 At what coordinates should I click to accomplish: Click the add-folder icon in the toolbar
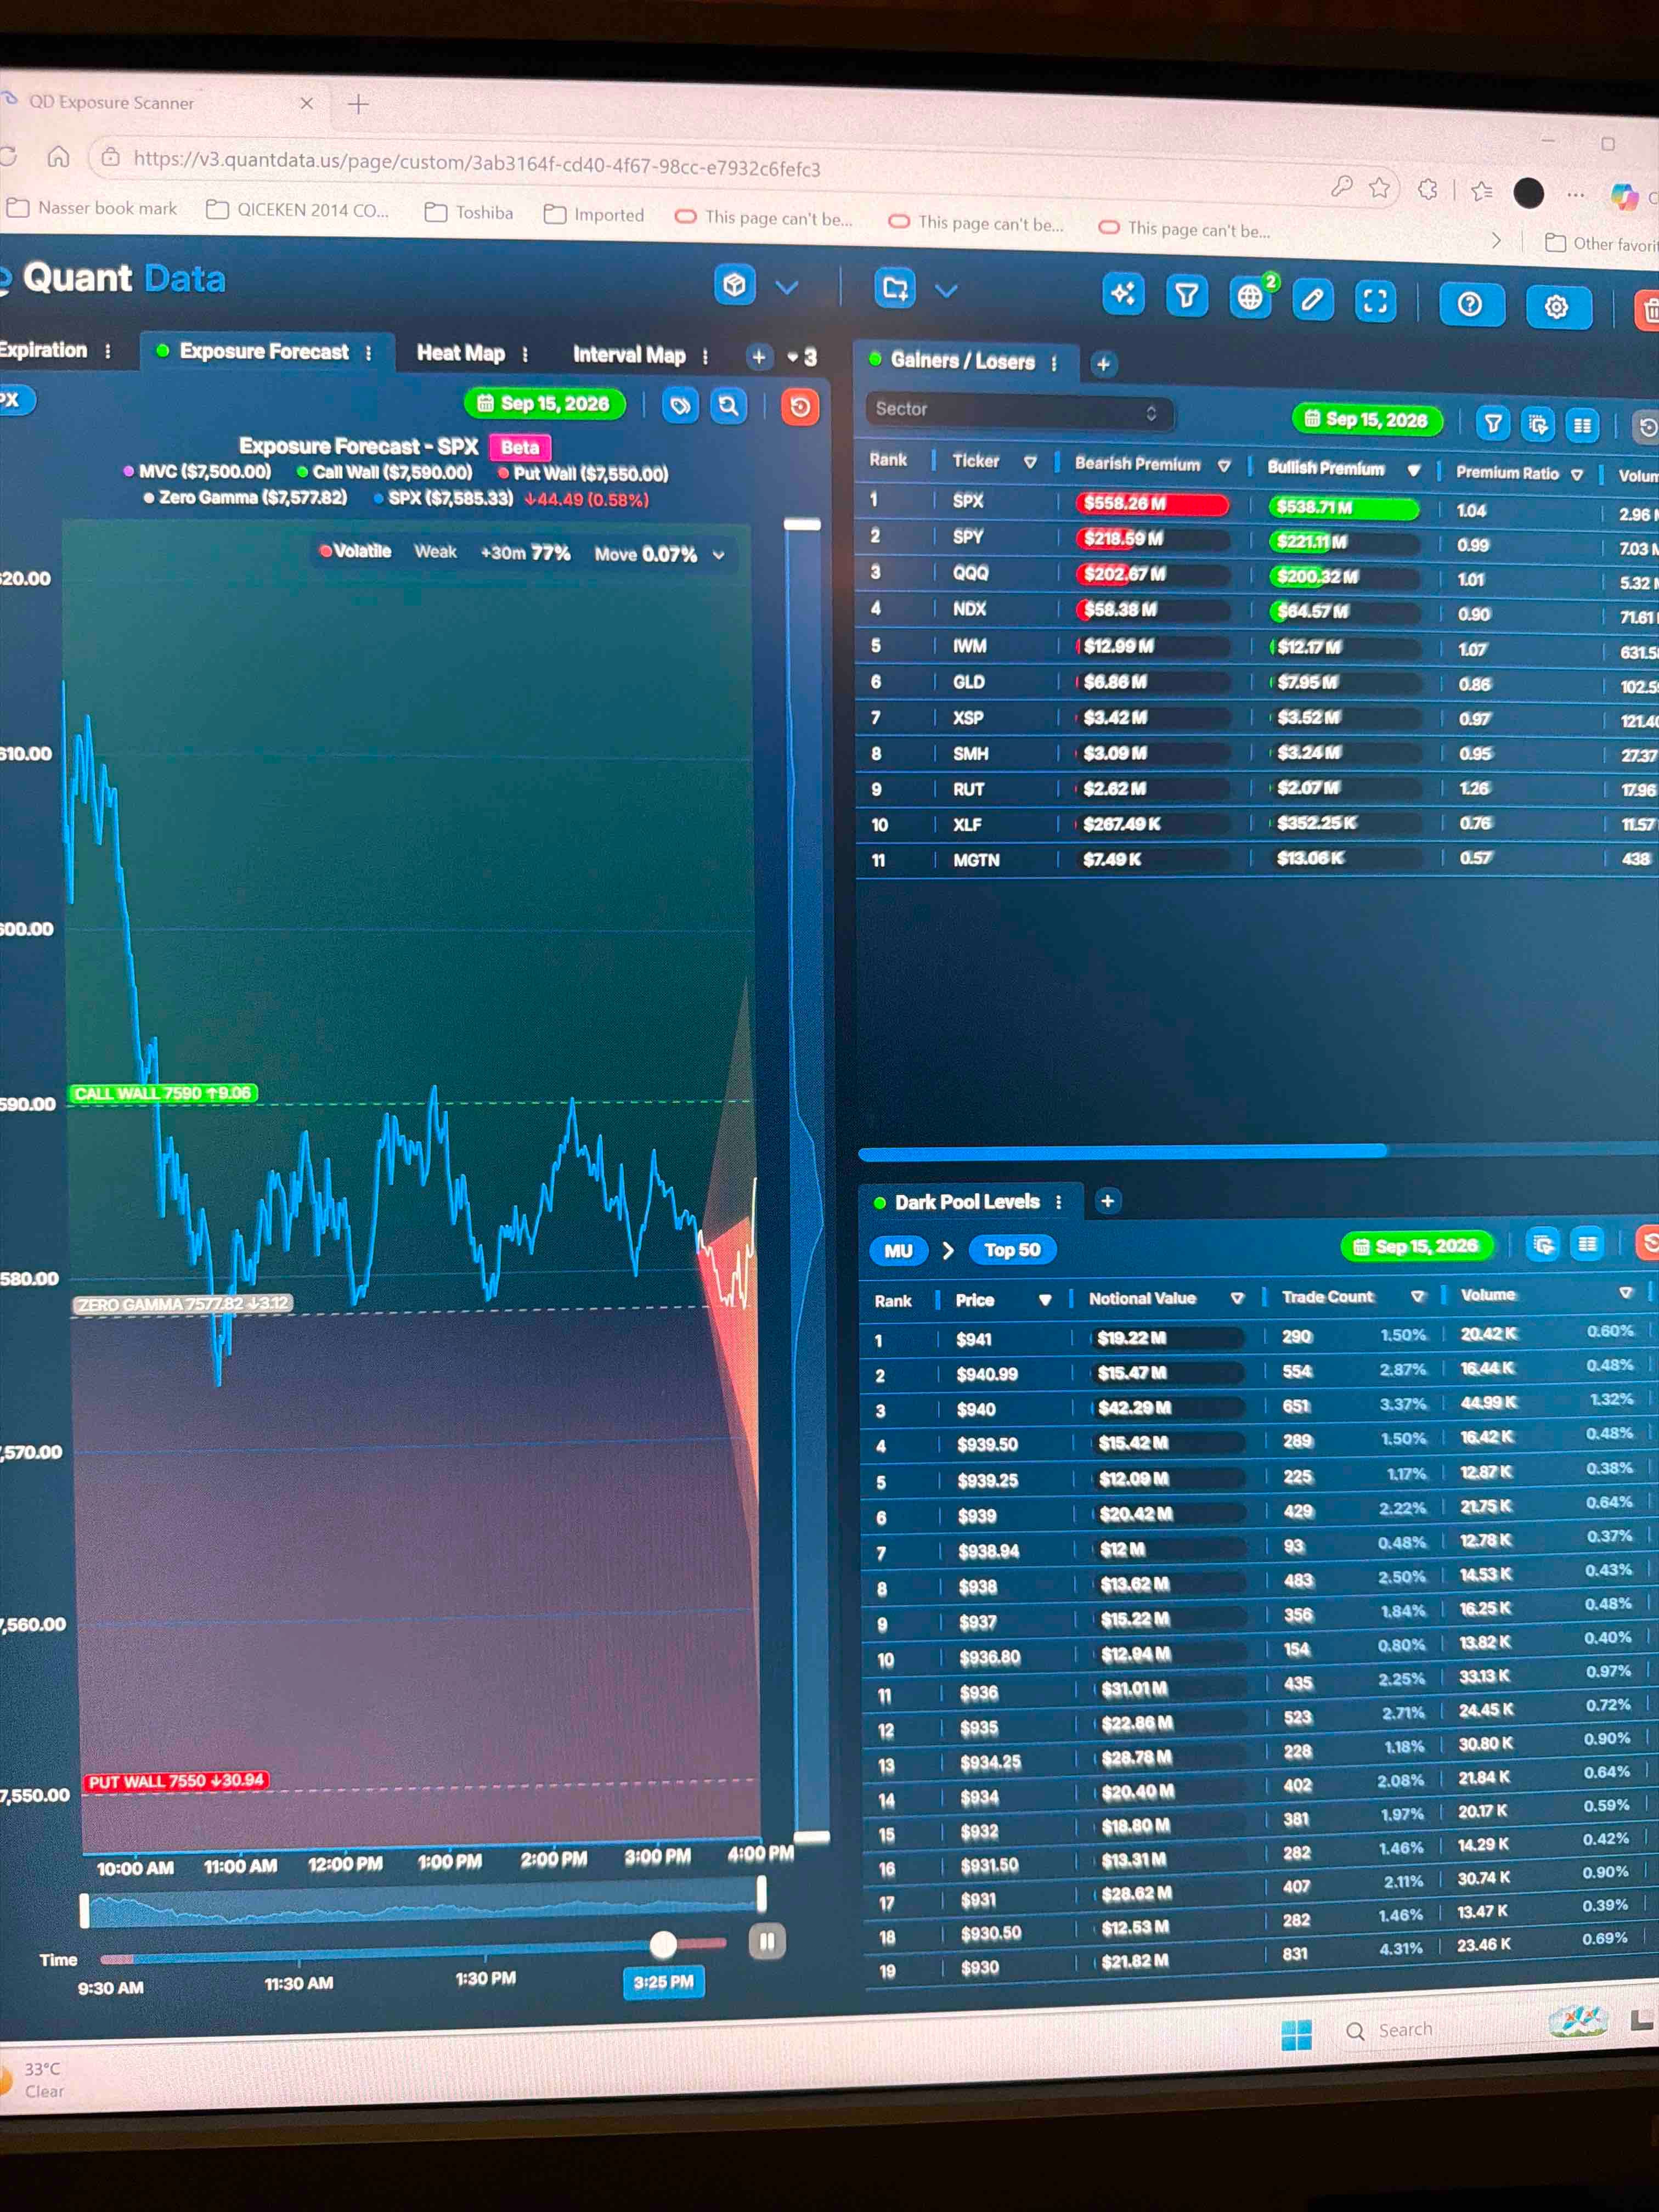click(894, 288)
